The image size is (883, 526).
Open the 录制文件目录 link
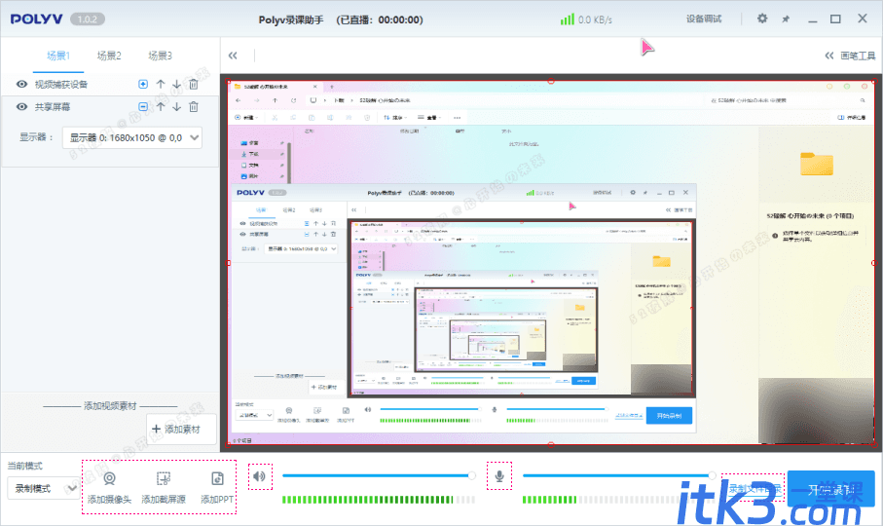click(754, 489)
